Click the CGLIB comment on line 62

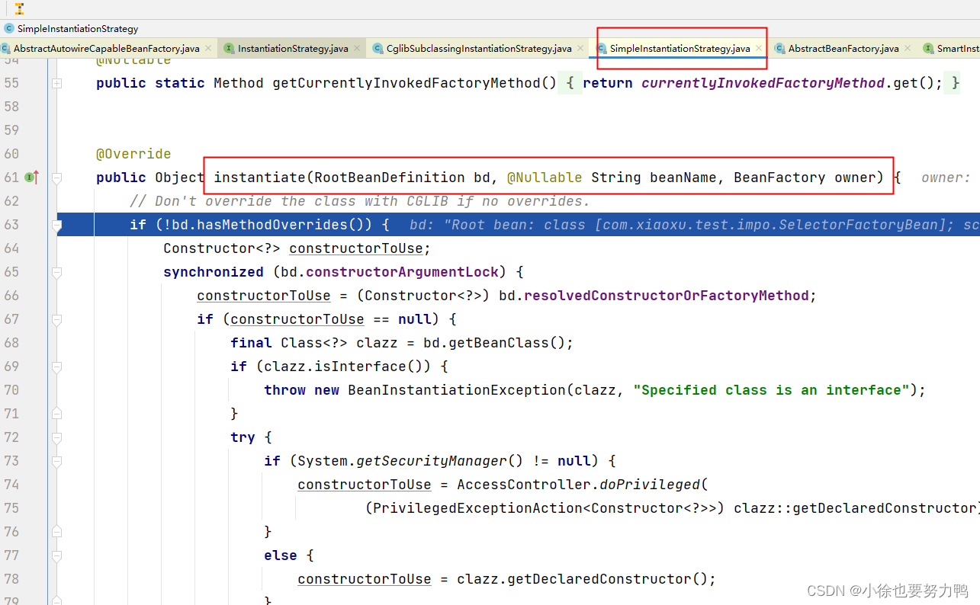[x=360, y=201]
